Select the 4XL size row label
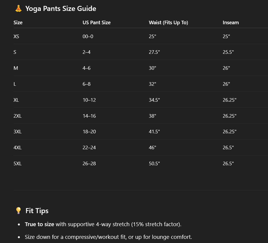This screenshot has width=268, height=243. [x=17, y=148]
